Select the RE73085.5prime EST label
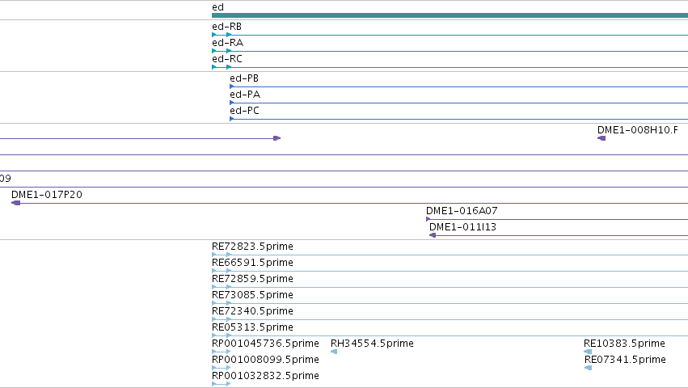The width and height of the screenshot is (688, 388). [x=252, y=295]
